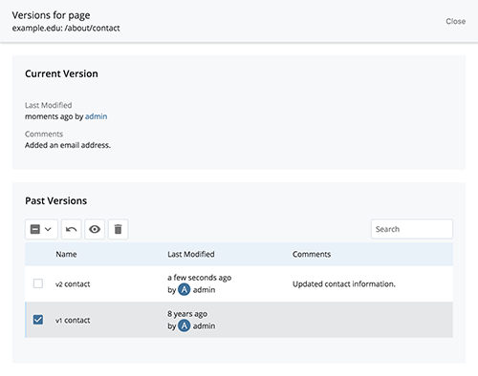Click the Comments column header
The image size is (478, 376).
click(x=312, y=254)
